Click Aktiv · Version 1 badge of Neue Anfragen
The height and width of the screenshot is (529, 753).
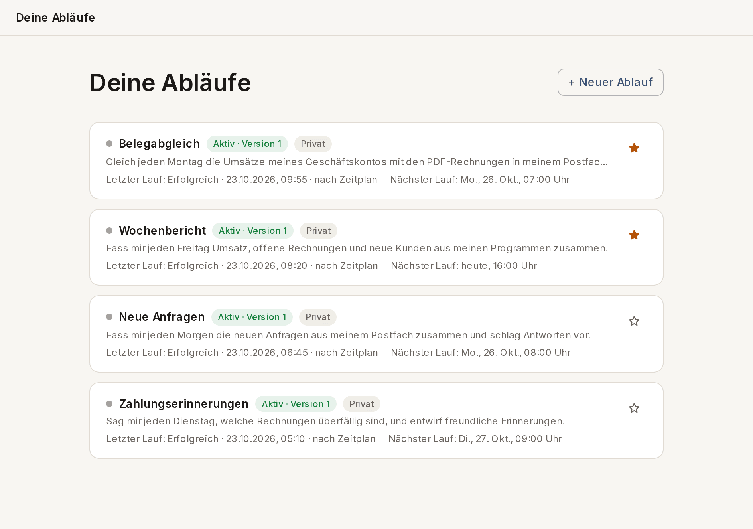252,317
